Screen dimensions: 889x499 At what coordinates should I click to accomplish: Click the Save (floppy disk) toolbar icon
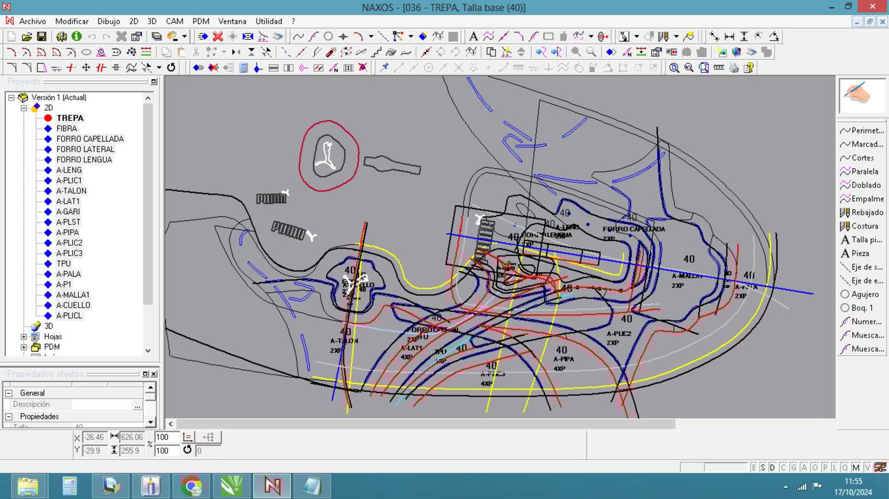coord(41,37)
